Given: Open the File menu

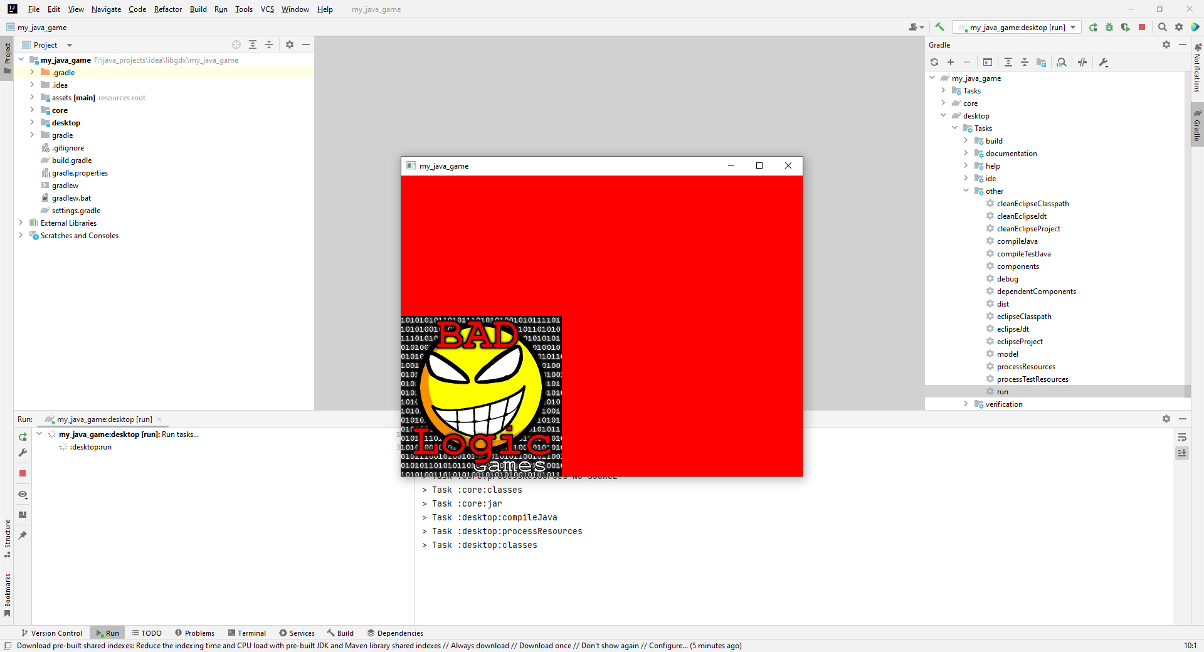Looking at the screenshot, I should pyautogui.click(x=34, y=9).
